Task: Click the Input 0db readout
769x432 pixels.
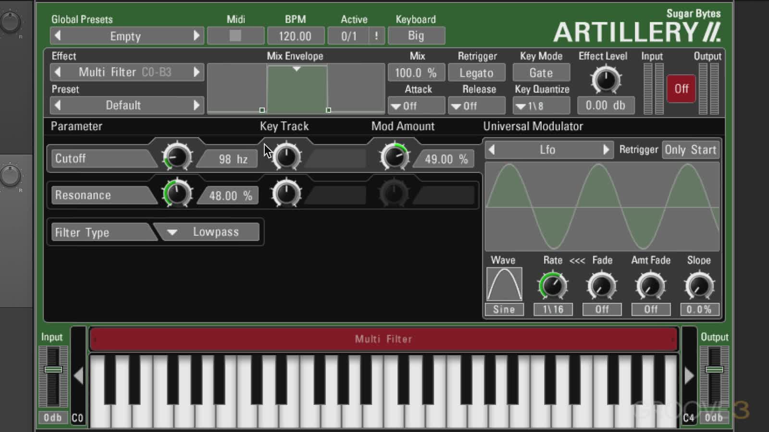Action: tap(53, 418)
